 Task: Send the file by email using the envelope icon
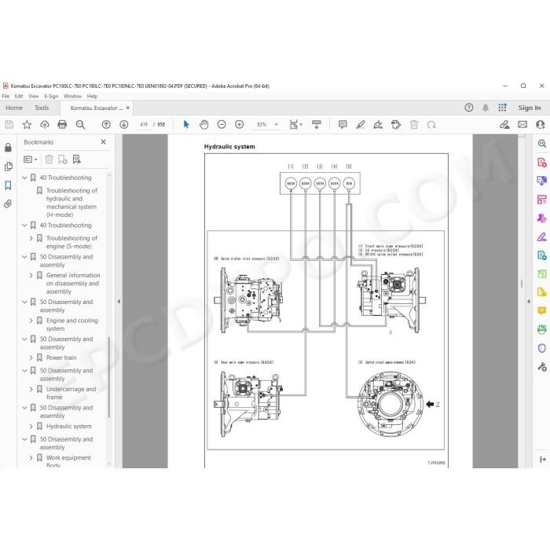point(522,124)
